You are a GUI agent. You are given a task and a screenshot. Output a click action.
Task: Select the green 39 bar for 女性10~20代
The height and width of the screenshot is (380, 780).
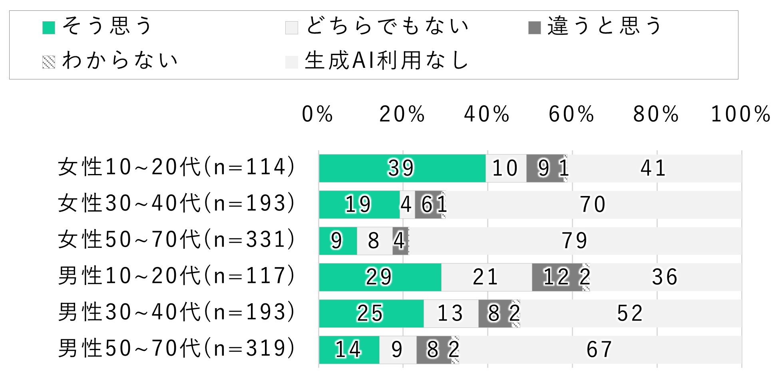(402, 168)
